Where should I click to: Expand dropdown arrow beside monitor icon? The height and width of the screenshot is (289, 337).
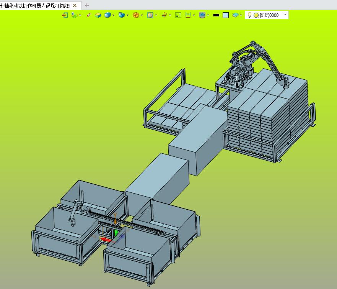tap(208, 15)
